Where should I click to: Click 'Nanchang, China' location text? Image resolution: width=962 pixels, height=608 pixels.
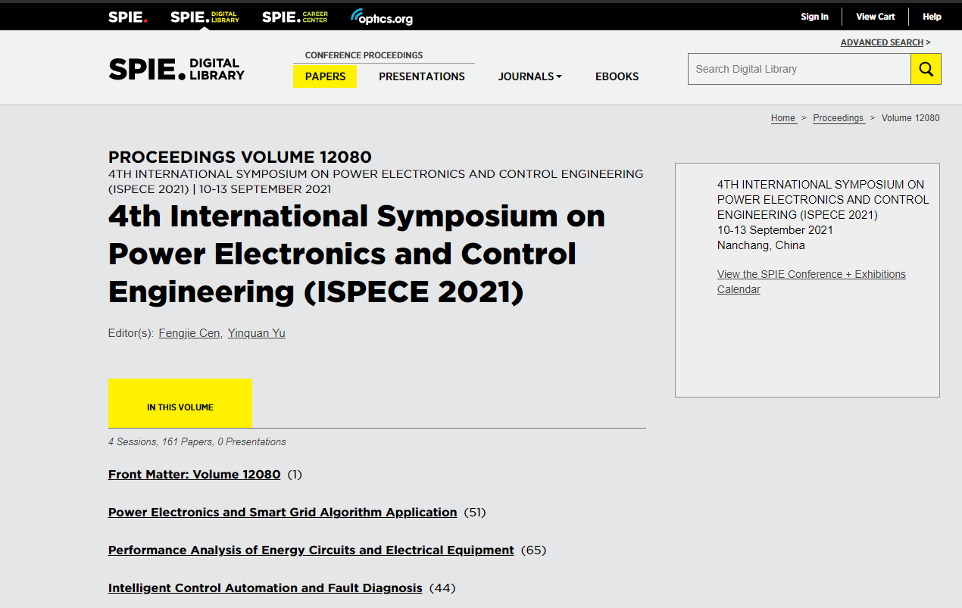pyautogui.click(x=761, y=245)
